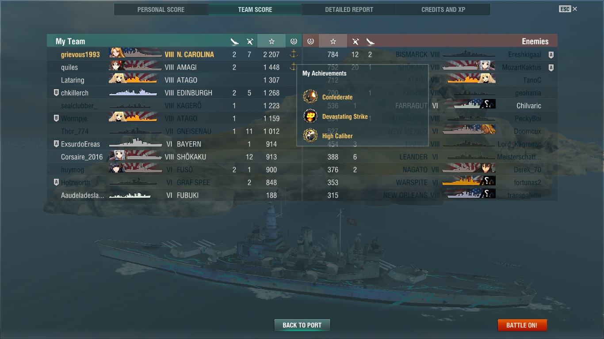
Task: Go back to port
Action: (302, 325)
